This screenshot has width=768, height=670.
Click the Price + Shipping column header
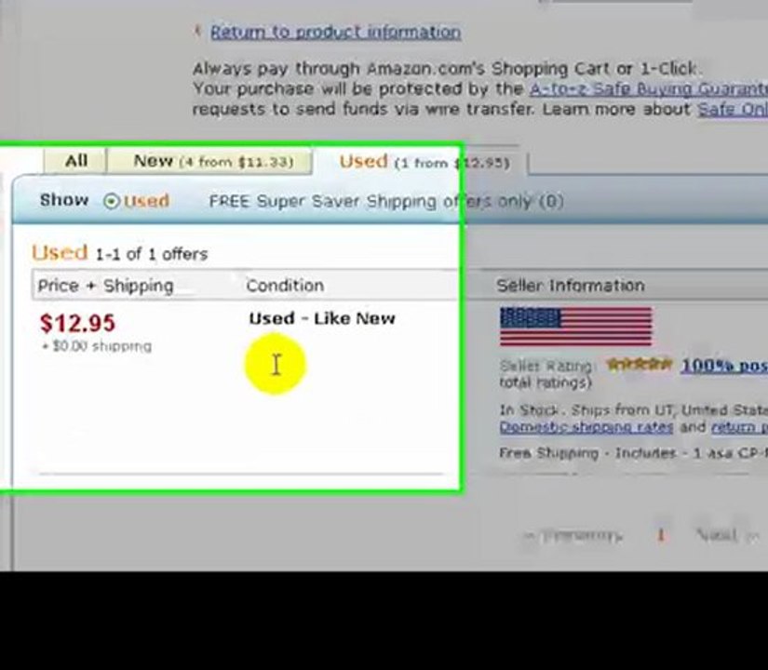click(x=105, y=286)
